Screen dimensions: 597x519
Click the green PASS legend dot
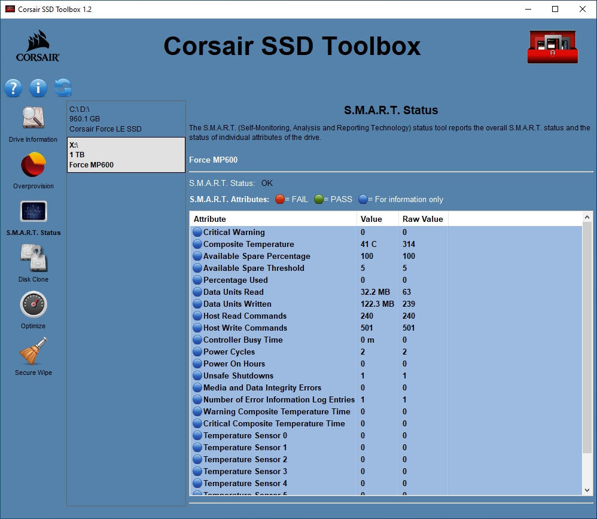point(319,199)
